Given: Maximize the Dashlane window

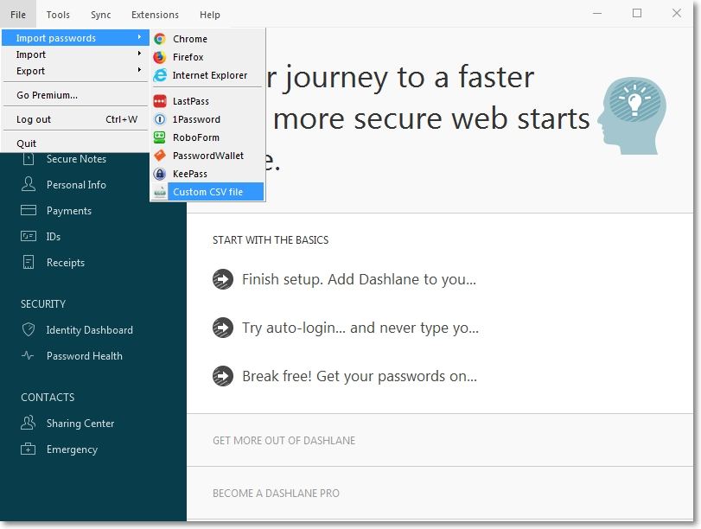Looking at the screenshot, I should point(637,14).
